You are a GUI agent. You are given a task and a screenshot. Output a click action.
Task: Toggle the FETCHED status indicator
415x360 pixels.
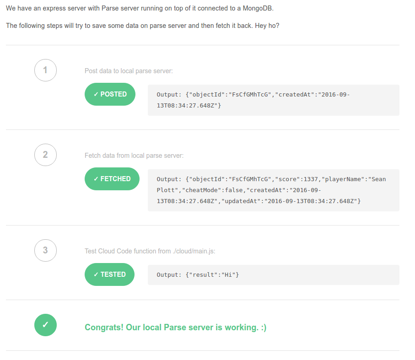(x=112, y=179)
